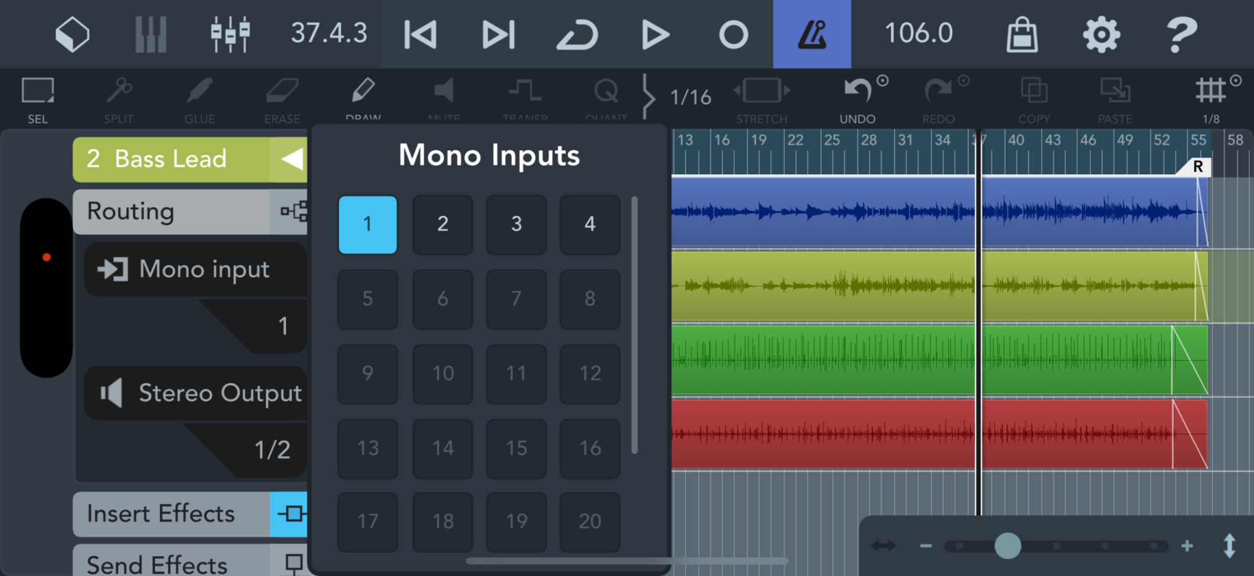
Task: Start recording with the Record button
Action: pos(734,34)
